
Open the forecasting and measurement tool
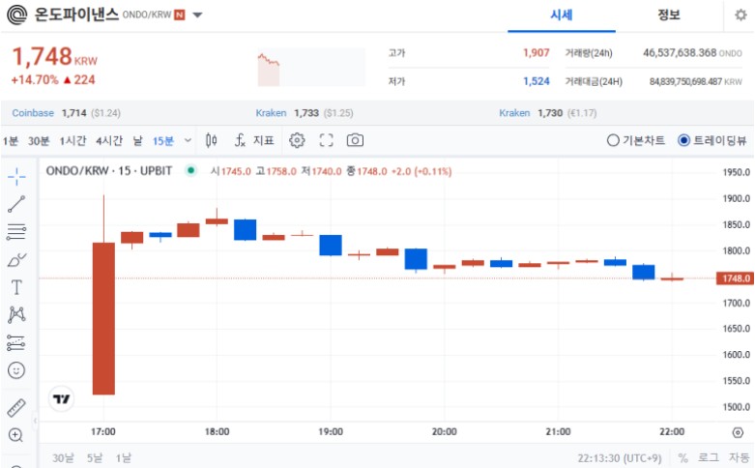(16, 342)
